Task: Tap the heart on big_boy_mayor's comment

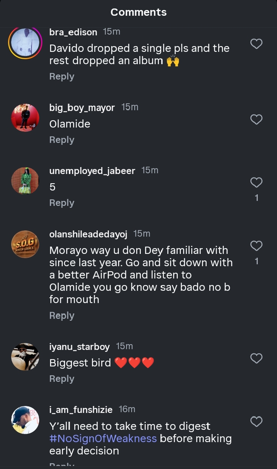Action: [256, 119]
